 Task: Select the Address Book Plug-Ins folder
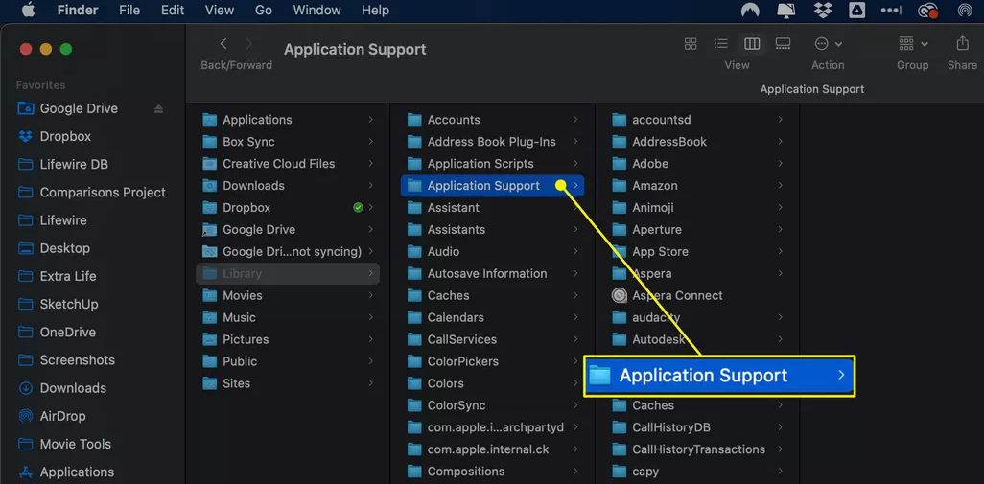[x=492, y=142]
